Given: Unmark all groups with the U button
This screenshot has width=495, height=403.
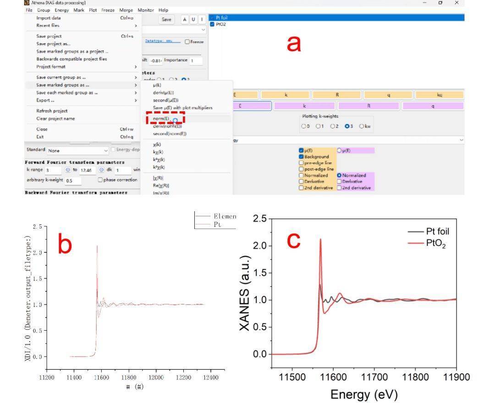Looking at the screenshot, I should (193, 19).
